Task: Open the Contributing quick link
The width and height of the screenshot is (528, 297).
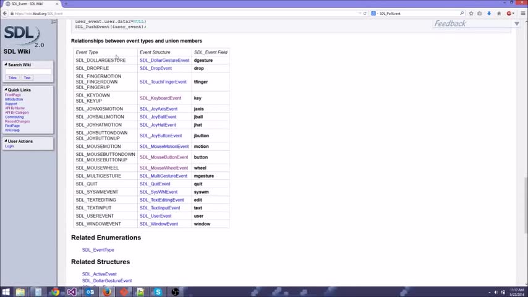Action: pyautogui.click(x=14, y=117)
